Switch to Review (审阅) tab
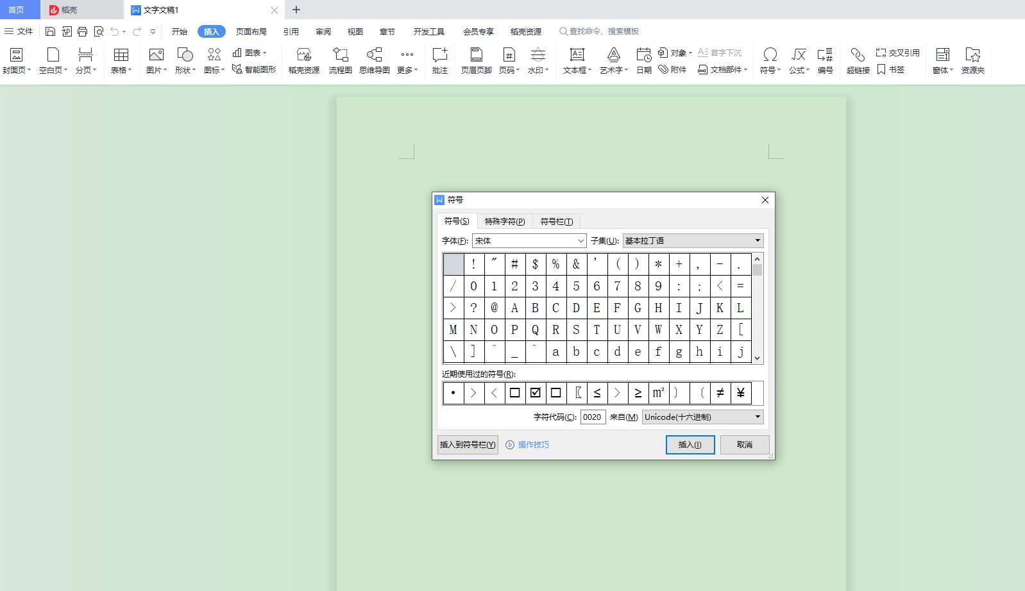 coord(323,31)
